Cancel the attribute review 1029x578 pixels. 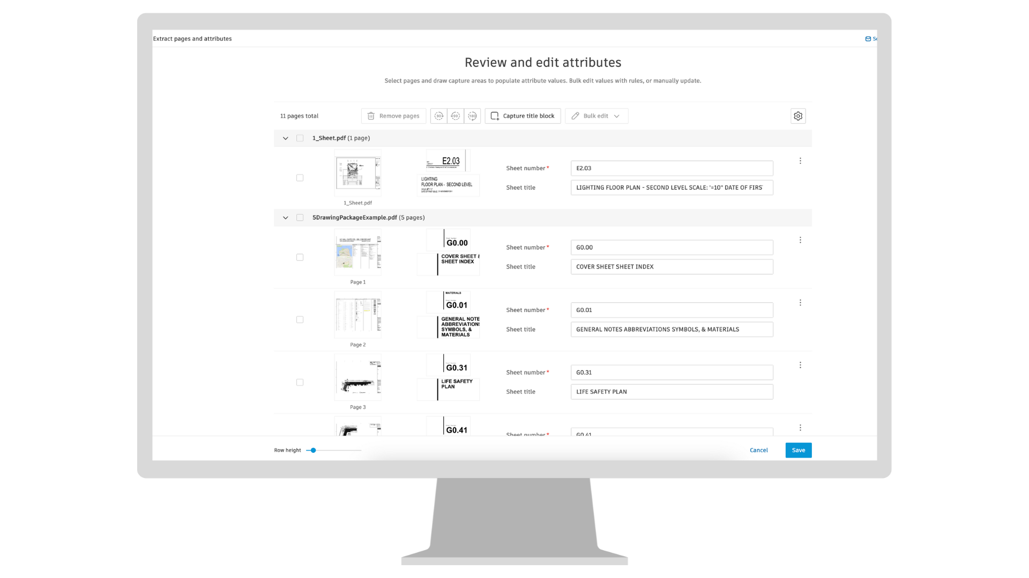[x=758, y=450]
